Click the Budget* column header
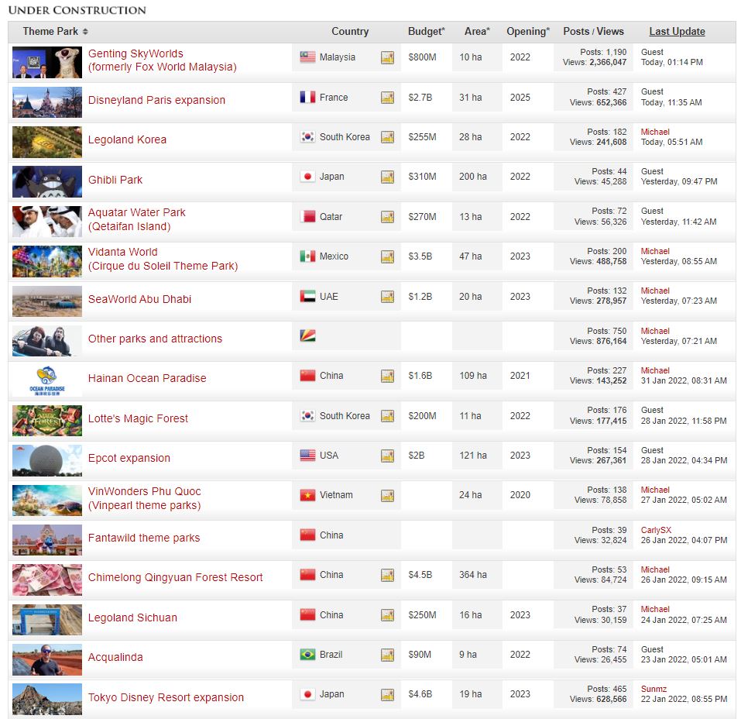 427,32
